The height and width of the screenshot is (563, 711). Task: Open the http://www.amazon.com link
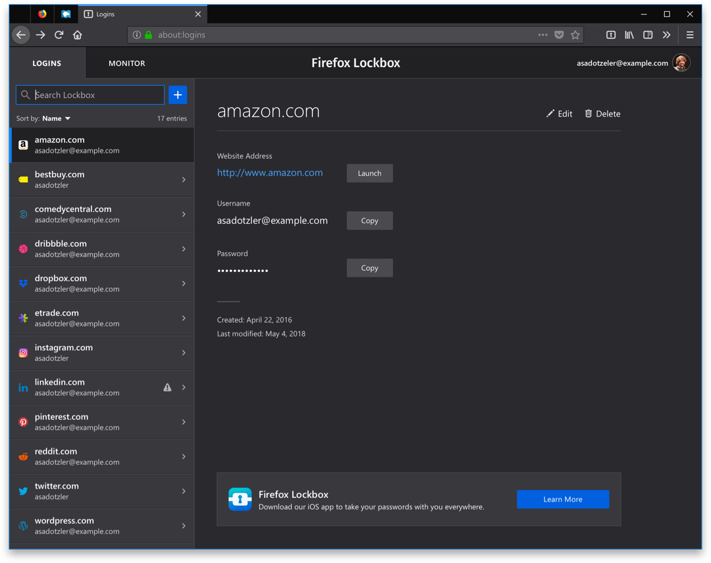click(x=270, y=173)
